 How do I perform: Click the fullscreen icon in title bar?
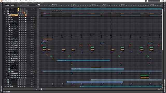pyautogui.click(x=146, y=1)
